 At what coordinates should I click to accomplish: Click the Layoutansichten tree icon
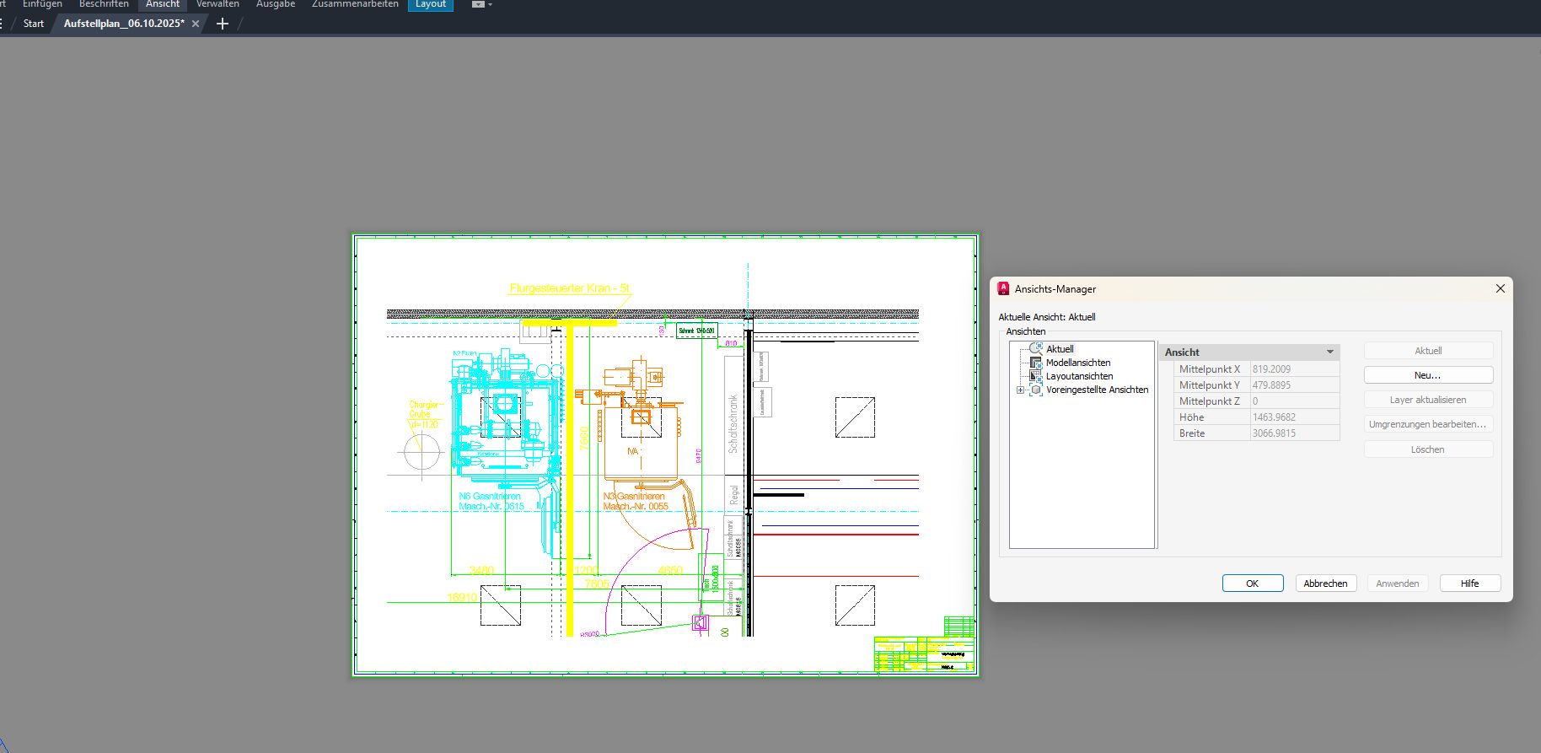point(1036,376)
